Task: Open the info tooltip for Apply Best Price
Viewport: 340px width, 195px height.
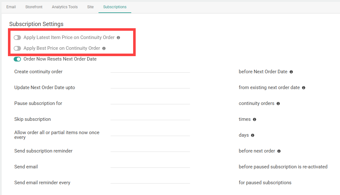Action: coord(104,48)
